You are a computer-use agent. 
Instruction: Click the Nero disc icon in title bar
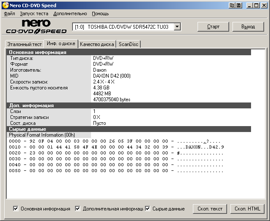(5, 5)
